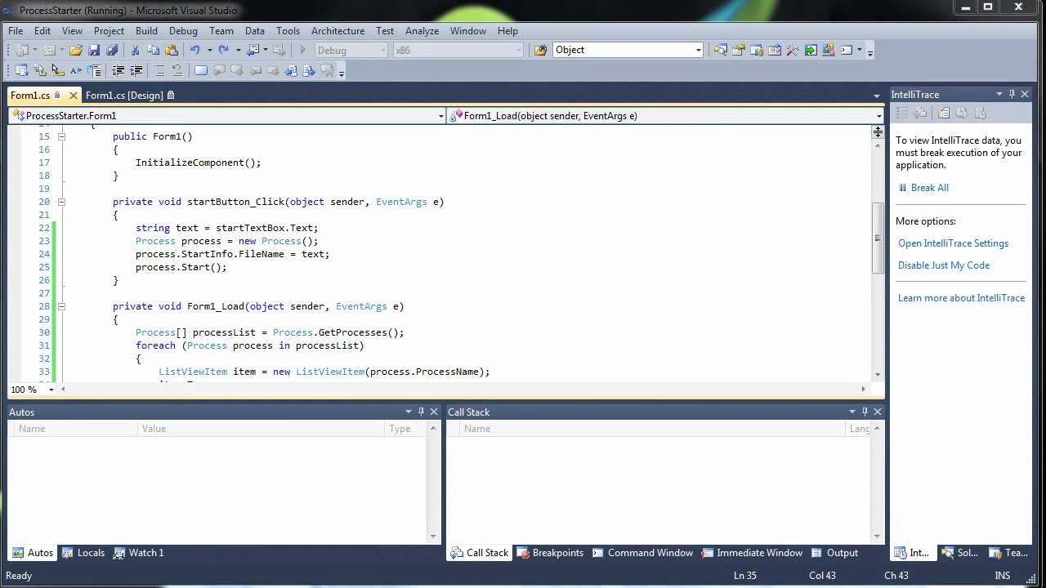The height and width of the screenshot is (588, 1046).
Task: Save the current file with the floppy disk icon
Action: [x=94, y=51]
